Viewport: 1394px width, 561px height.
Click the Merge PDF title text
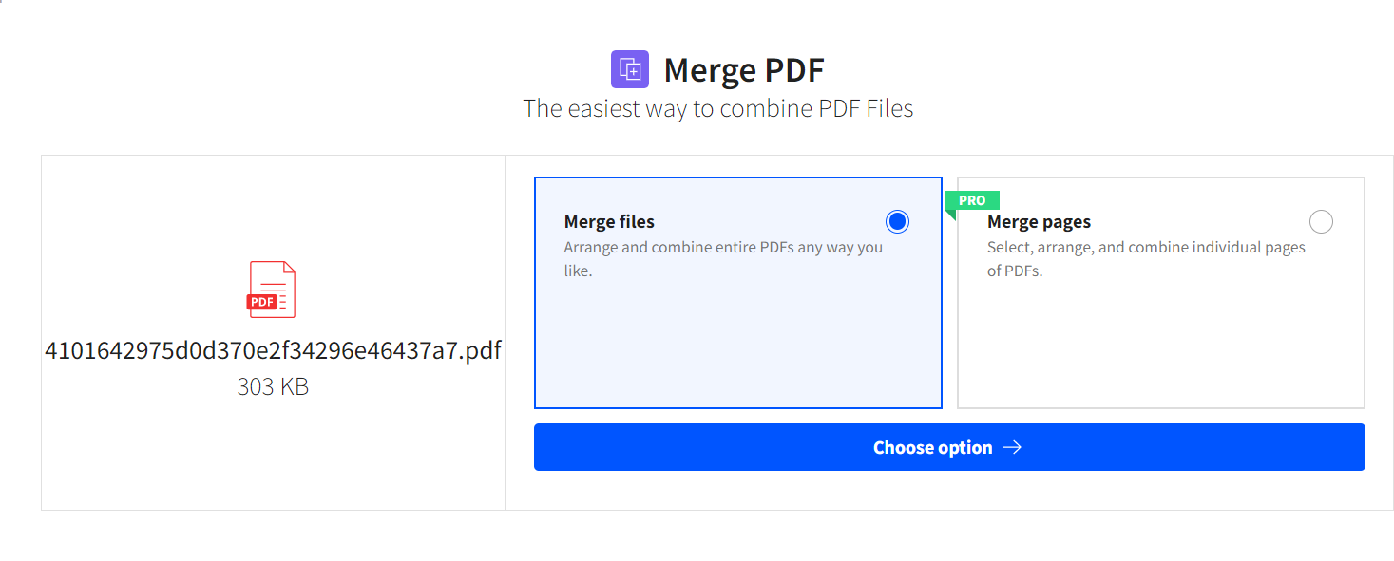(744, 68)
